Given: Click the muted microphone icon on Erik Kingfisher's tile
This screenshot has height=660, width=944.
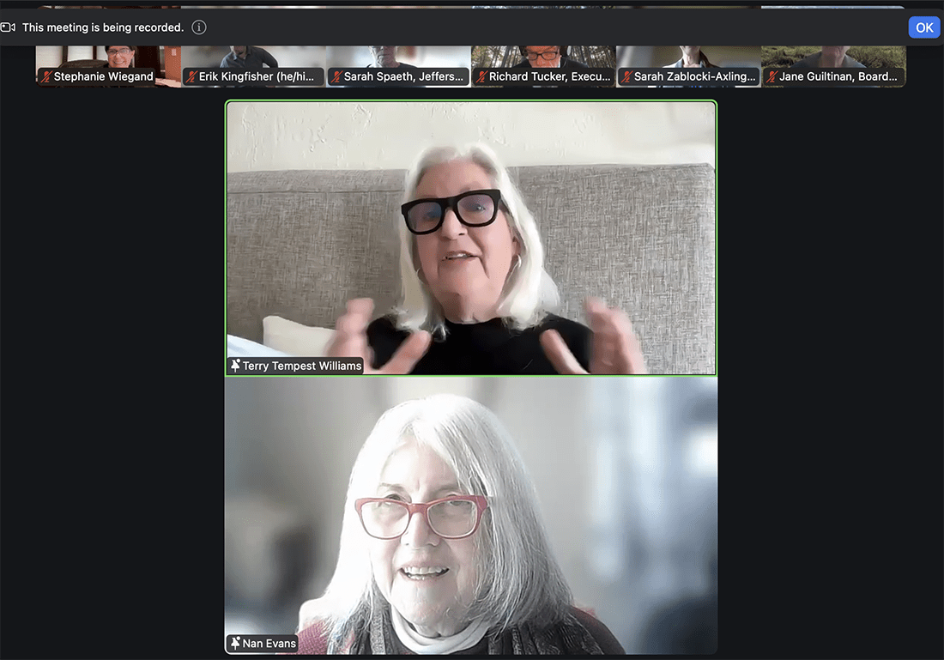Looking at the screenshot, I should pyautogui.click(x=190, y=76).
